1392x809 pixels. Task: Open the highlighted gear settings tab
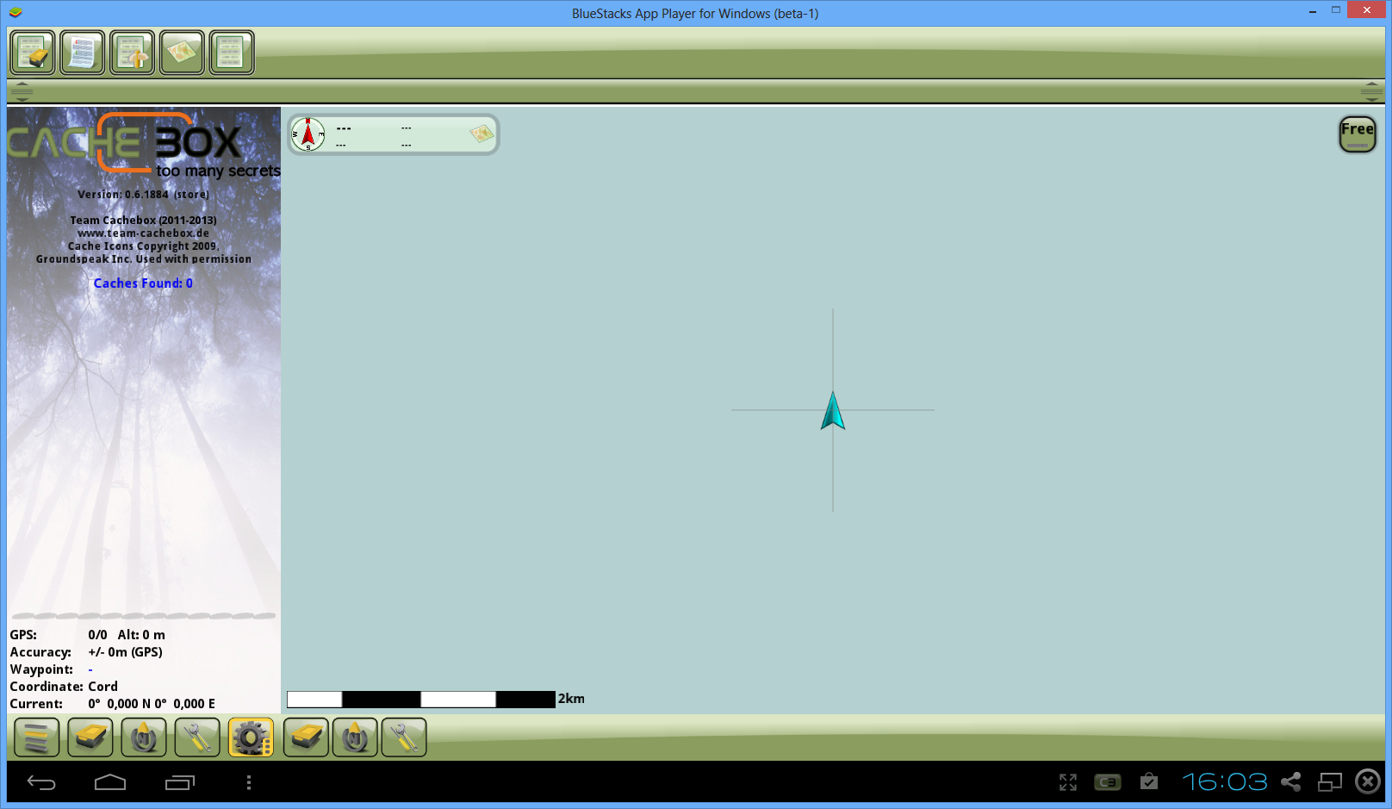(x=251, y=737)
